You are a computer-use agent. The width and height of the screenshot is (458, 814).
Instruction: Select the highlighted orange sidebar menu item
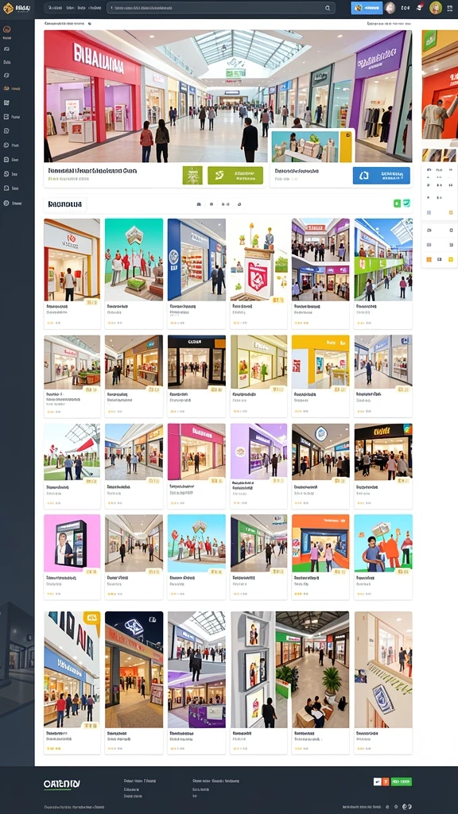pyautogui.click(x=12, y=89)
